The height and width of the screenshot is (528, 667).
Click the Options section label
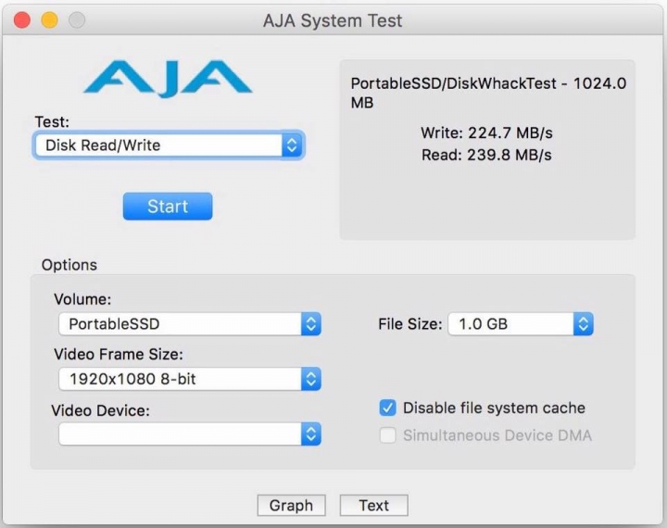click(69, 265)
